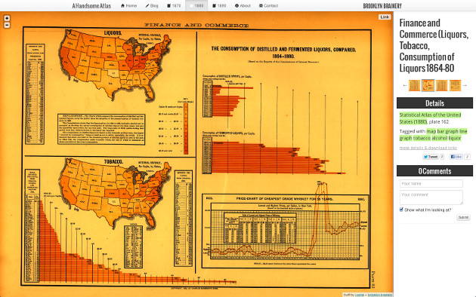The width and height of the screenshot is (476, 297).
Task: Open 'Statistical Atlas of the United States (1880)' link
Action: pos(430,118)
